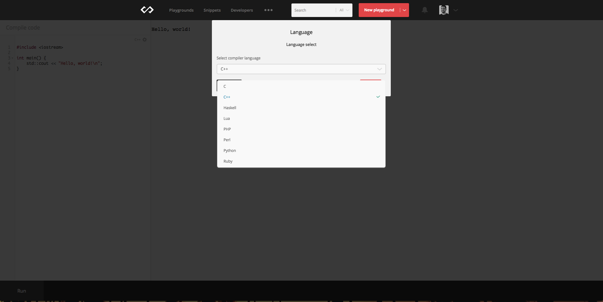Open the notifications bell
The width and height of the screenshot is (603, 302).
pyautogui.click(x=425, y=10)
